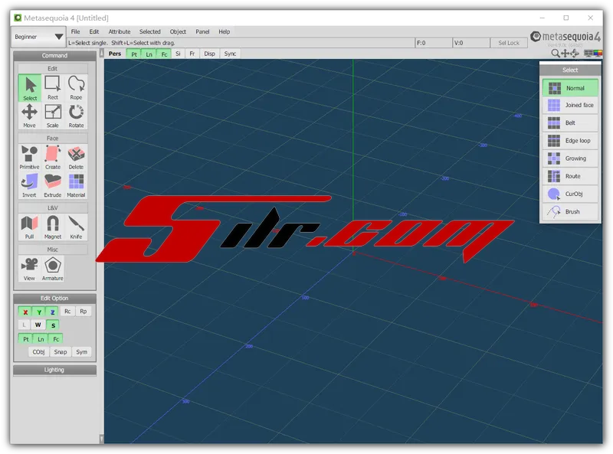
Task: Pick the CurObj selection mode
Action: [570, 194]
